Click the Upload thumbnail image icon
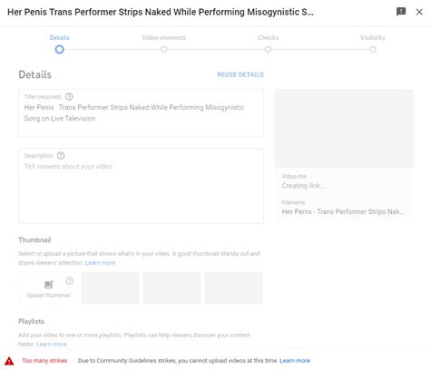 click(49, 284)
